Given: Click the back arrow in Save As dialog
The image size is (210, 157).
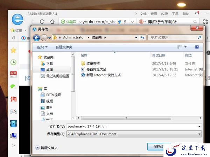Looking at the screenshot, I should [x=36, y=38].
